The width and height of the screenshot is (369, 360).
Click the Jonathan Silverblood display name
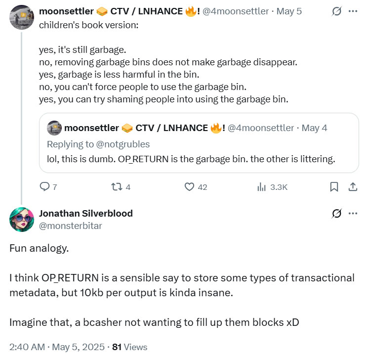[85, 214]
